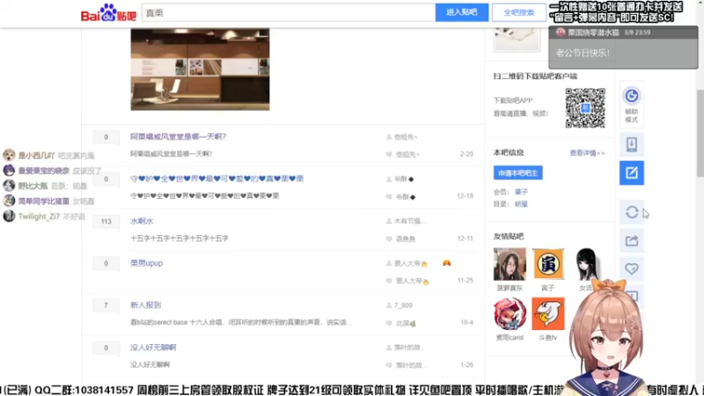Focus the search box containing 真栗
Screen dimensions: 704x396
pyautogui.click(x=289, y=12)
